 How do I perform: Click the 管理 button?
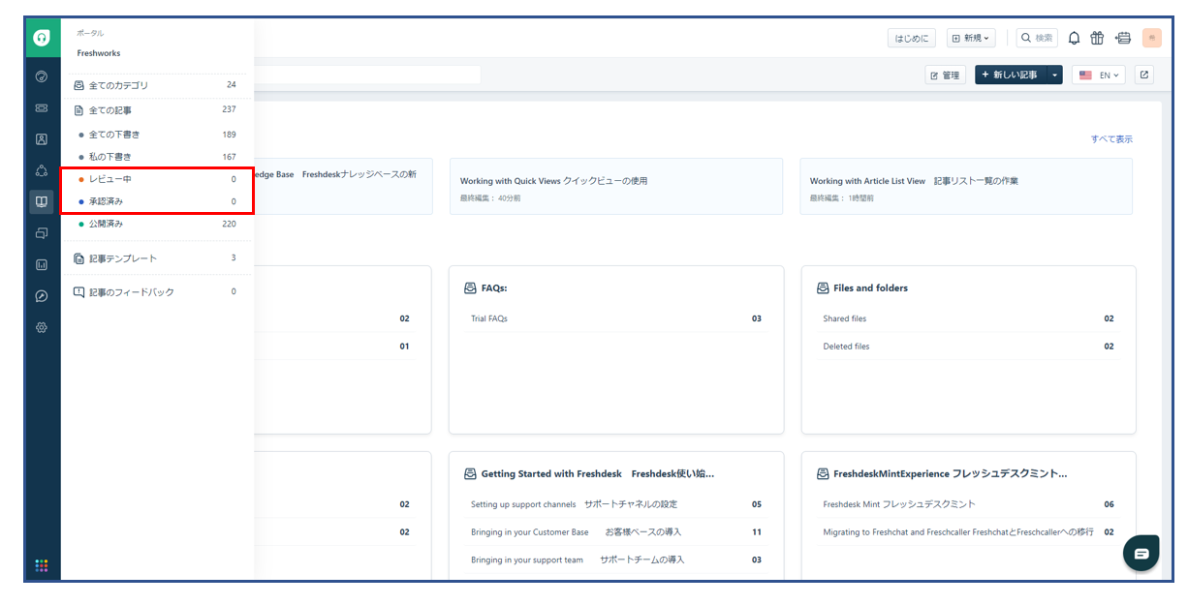click(946, 75)
